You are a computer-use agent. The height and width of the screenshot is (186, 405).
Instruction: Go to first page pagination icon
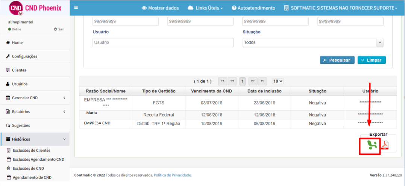[223, 81]
